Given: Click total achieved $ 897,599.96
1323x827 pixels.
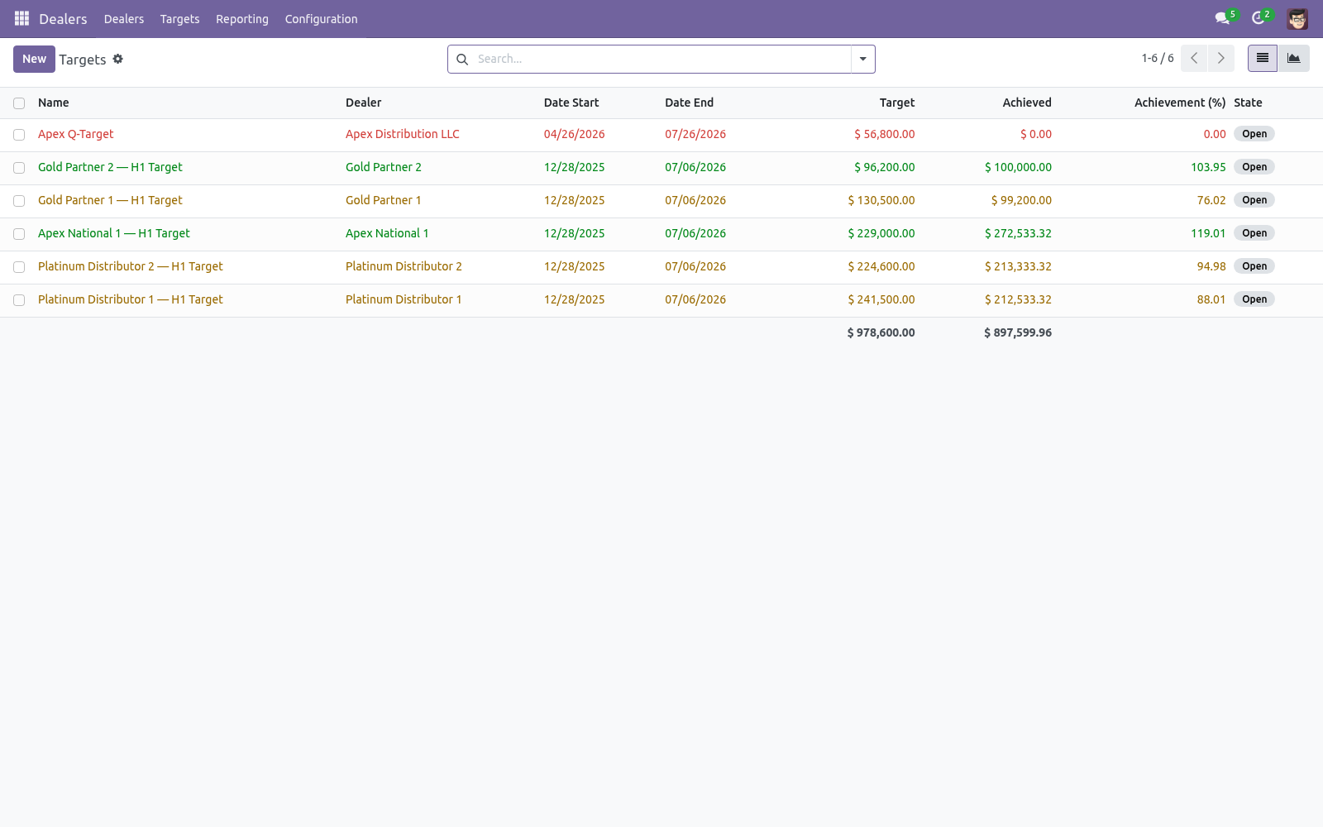Looking at the screenshot, I should pos(1018,332).
